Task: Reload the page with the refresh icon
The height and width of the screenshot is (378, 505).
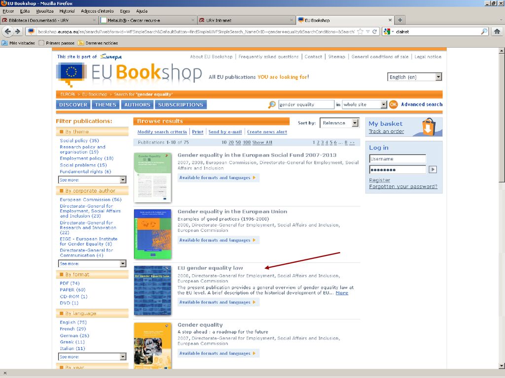Action: pyautogui.click(x=375, y=31)
